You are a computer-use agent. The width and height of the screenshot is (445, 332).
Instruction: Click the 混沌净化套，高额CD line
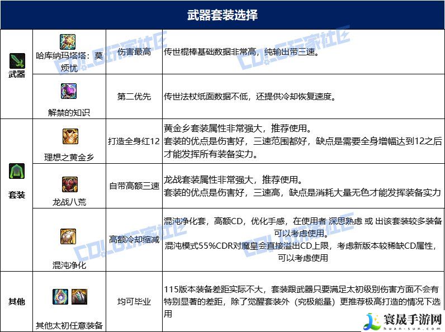(x=302, y=221)
